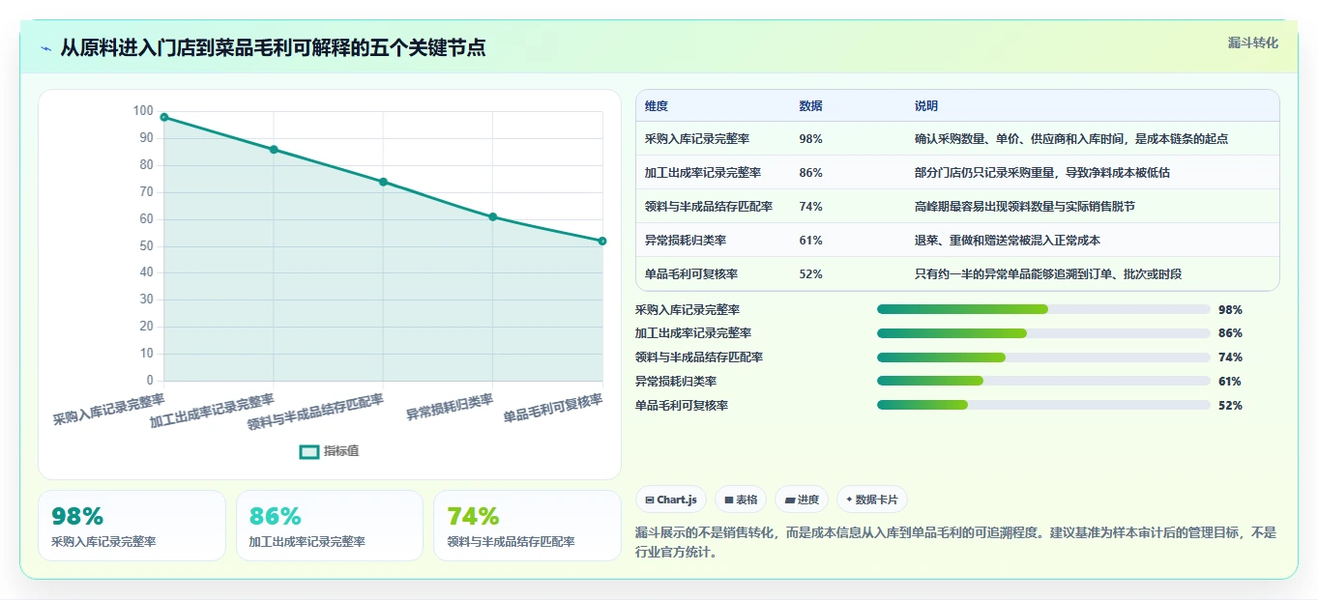Click the 61% value beside the progress bar

click(x=1230, y=382)
